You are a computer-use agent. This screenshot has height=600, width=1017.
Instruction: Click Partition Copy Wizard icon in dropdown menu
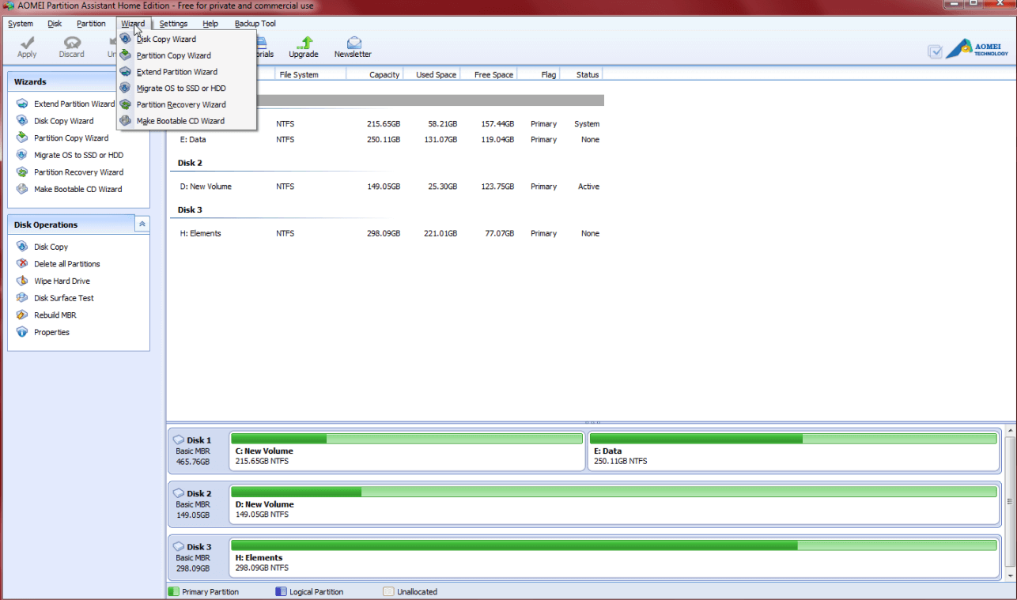(126, 55)
